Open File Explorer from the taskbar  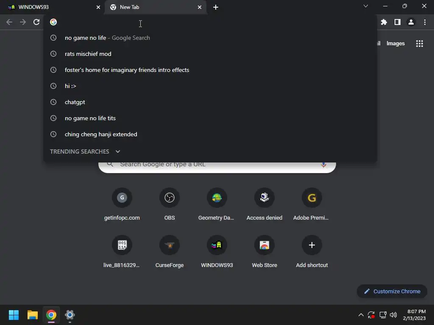[32, 315]
